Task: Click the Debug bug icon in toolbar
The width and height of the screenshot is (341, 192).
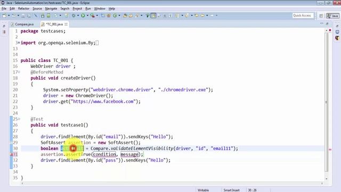Action: pos(74,15)
